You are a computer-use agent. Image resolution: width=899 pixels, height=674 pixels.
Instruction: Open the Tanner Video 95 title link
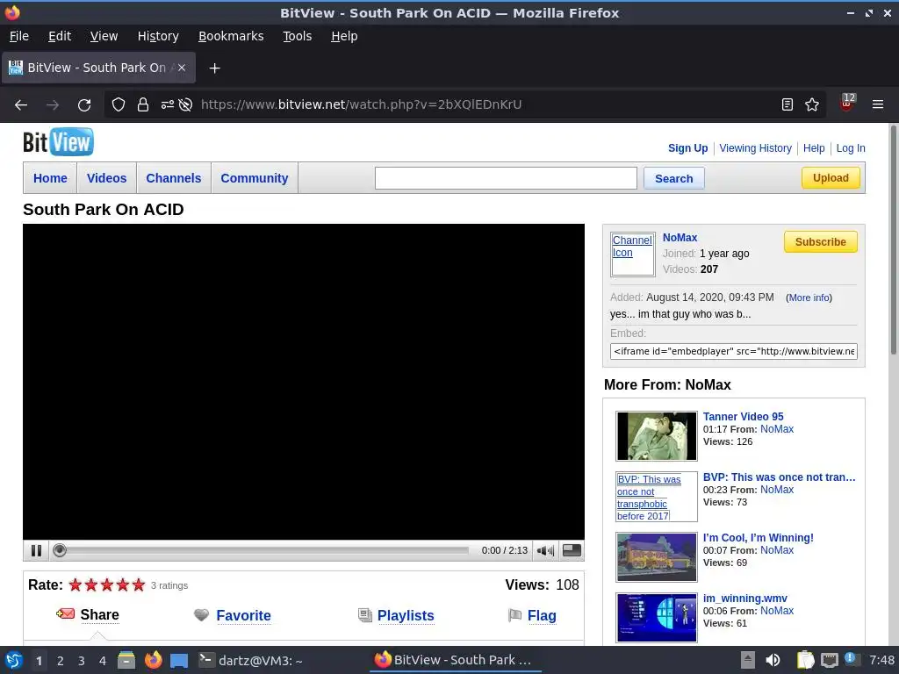click(743, 417)
